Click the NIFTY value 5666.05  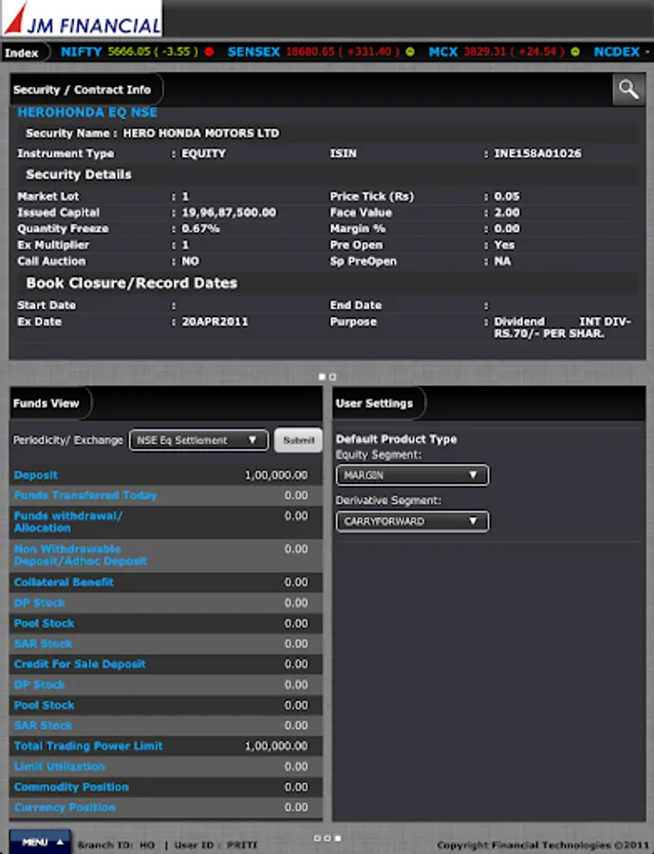click(129, 52)
